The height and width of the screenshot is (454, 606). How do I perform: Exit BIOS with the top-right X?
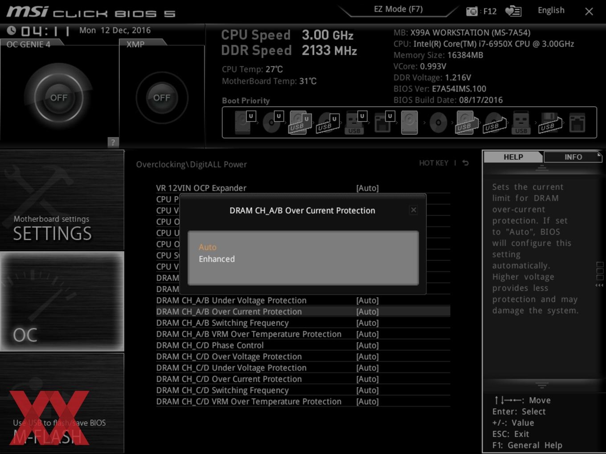click(x=589, y=12)
